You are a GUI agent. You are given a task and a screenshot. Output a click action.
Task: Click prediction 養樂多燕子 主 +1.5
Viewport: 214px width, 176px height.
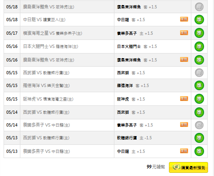(135, 33)
